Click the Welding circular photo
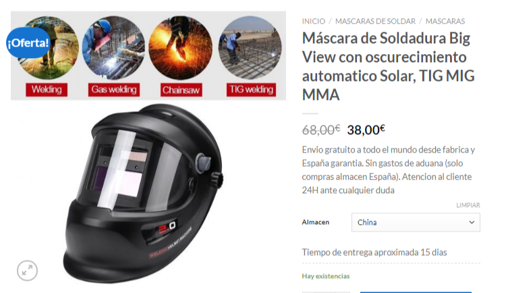Viewport: 506px width, 293px height. [x=47, y=47]
